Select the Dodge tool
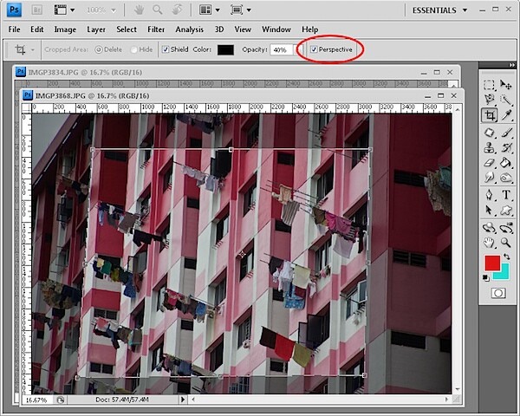The width and height of the screenshot is (520, 416). (489, 178)
